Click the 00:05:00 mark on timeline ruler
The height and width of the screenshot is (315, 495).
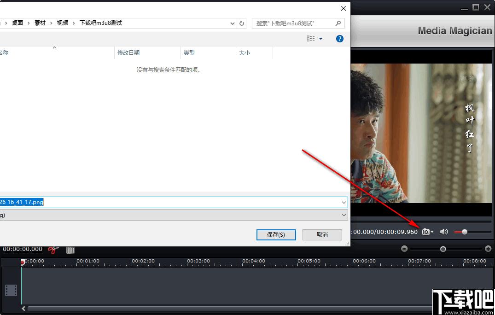pos(309,261)
